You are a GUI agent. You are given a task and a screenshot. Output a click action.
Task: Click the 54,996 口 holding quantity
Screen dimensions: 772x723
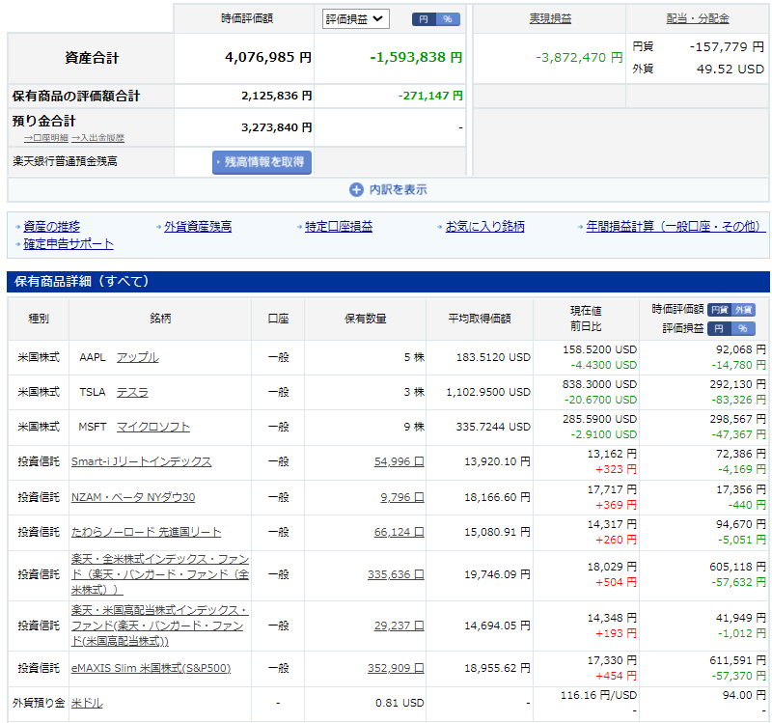coord(399,461)
